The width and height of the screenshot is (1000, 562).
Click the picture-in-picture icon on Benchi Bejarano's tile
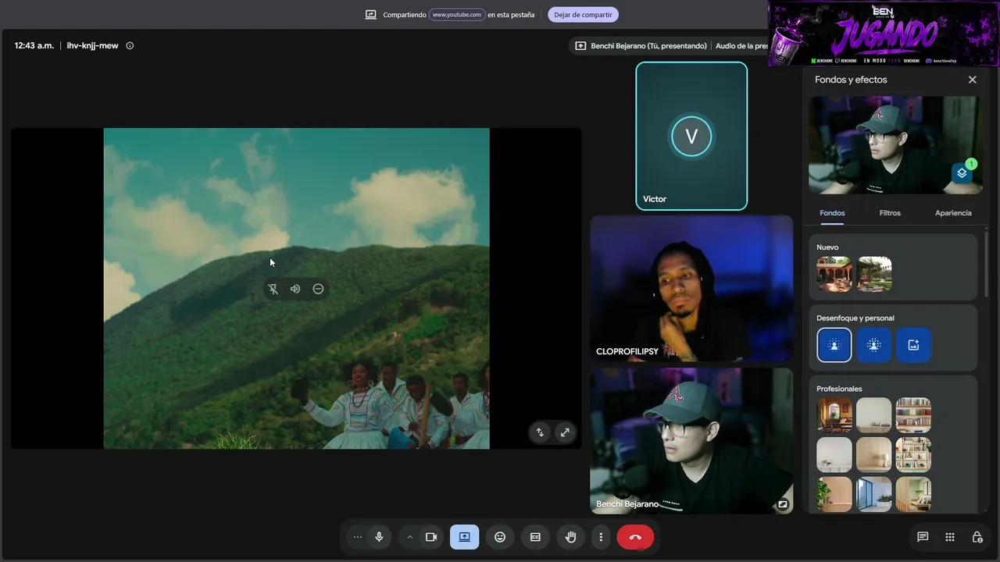point(782,504)
